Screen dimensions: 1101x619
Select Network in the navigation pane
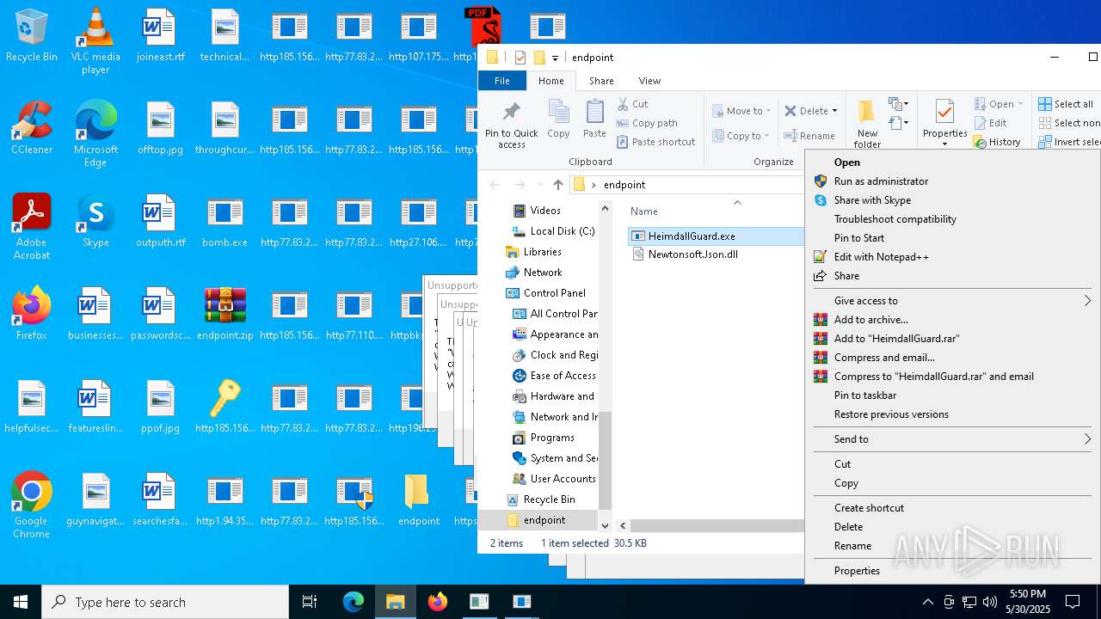click(533, 273)
